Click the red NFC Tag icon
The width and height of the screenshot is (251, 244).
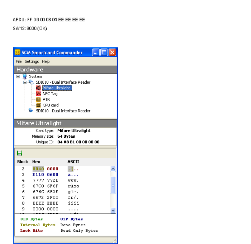[x=38, y=93]
